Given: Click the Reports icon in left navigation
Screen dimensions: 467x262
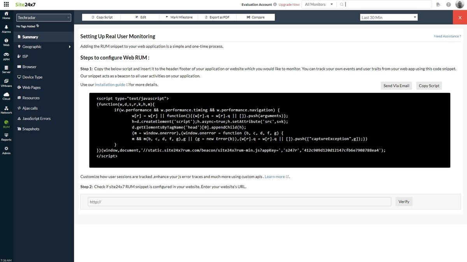Looking at the screenshot, I should click(6, 137).
